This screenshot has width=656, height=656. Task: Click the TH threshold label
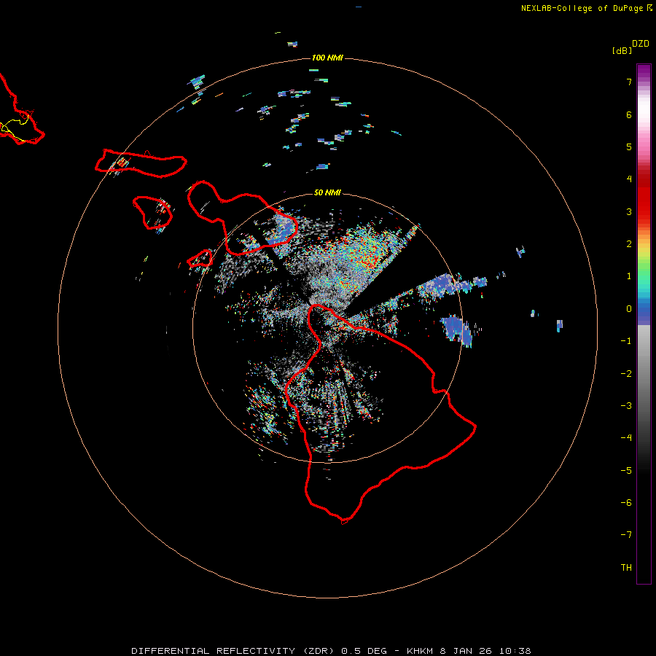pyautogui.click(x=626, y=568)
